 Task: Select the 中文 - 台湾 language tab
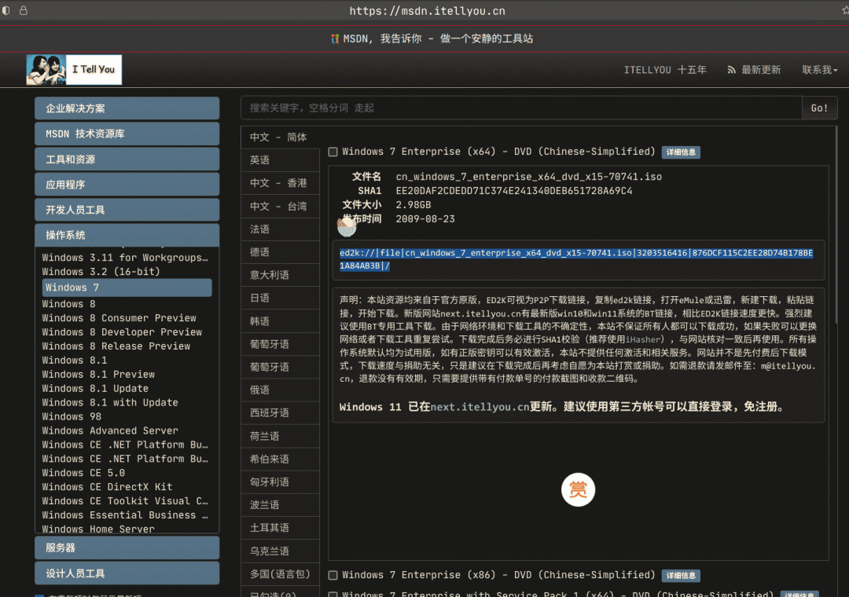[x=280, y=207]
